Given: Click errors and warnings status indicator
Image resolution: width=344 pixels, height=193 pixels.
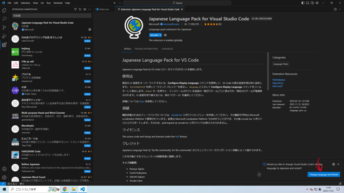Looking at the screenshot, I should (x=12, y=184).
